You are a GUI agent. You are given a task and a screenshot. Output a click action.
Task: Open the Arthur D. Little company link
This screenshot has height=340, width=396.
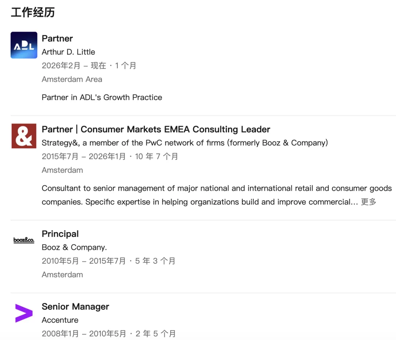[x=68, y=52]
